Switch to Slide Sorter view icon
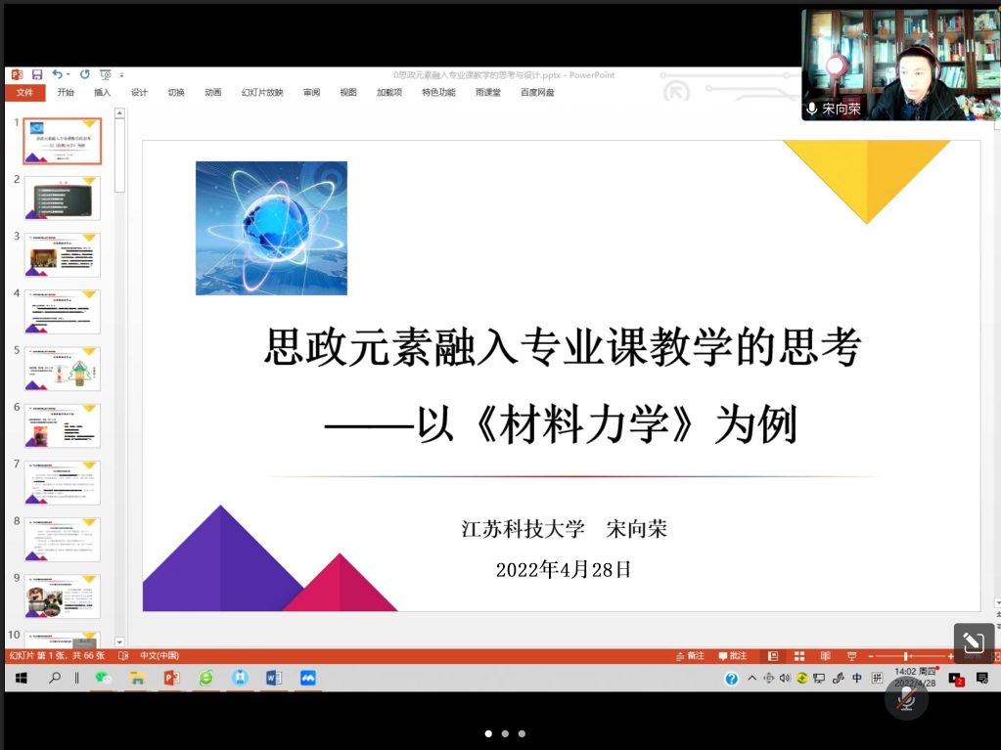 (x=798, y=655)
